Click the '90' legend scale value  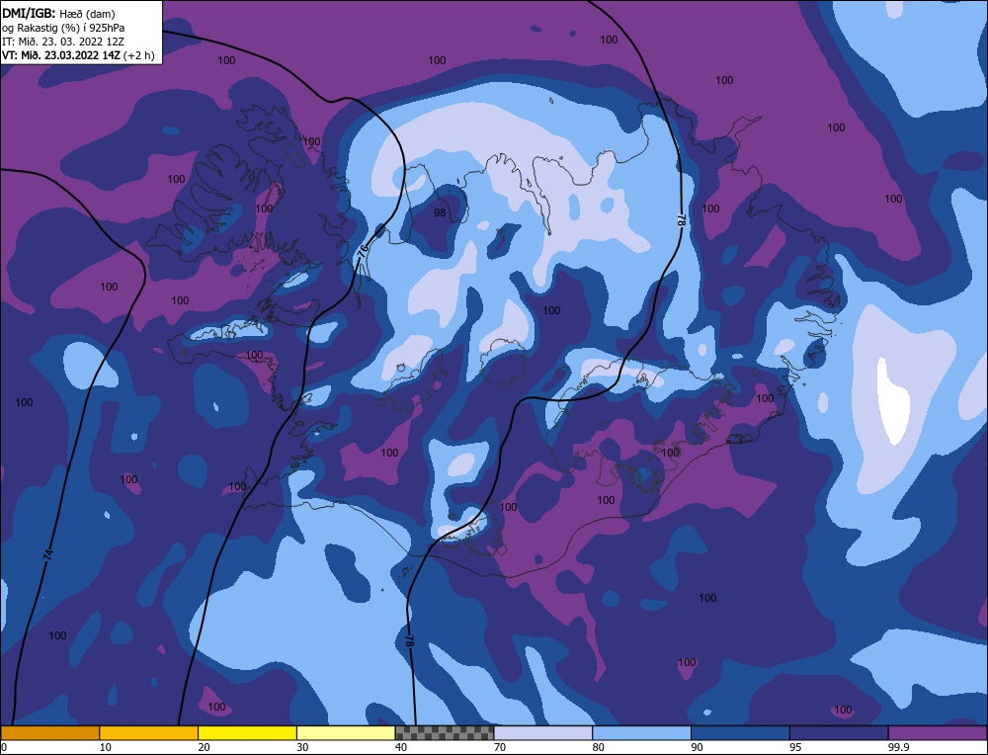coord(697,747)
